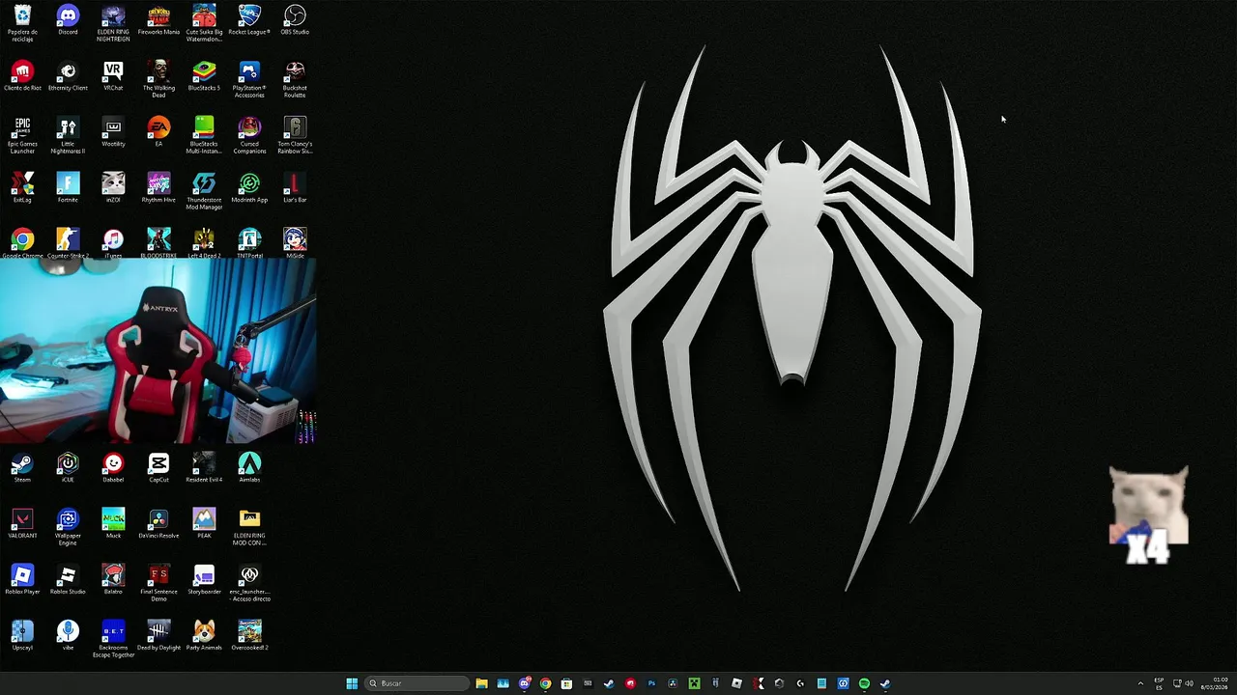
Task: Open Google Chrome from the taskbar
Action: [x=545, y=683]
